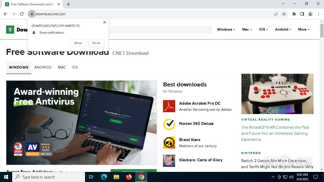The image size is (324, 182).
Task: Expand the More navigation dropdown
Action: 304,30
